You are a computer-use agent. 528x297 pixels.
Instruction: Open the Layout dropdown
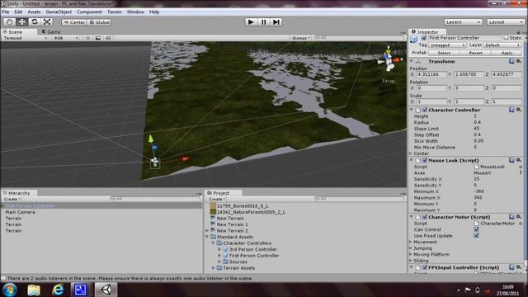(506, 22)
